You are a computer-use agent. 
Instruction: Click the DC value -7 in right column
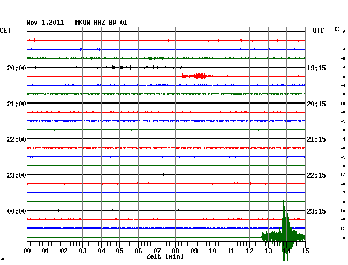(343, 193)
